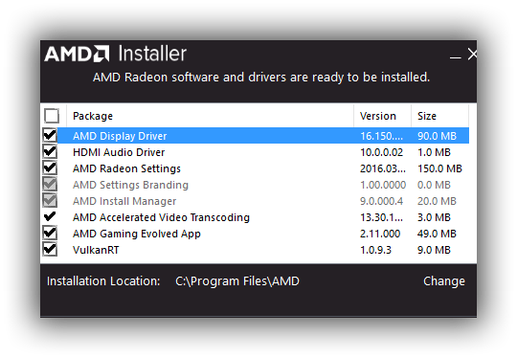Click the greyed AMD Settings Branding checkbox
This screenshot has width=517, height=358.
(50, 185)
